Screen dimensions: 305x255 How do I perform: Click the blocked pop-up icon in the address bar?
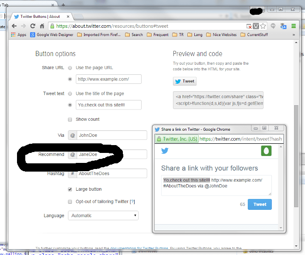tap(249, 26)
